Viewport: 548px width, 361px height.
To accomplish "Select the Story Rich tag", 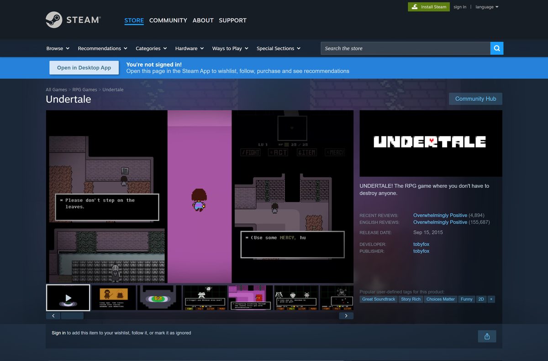I will click(x=411, y=299).
